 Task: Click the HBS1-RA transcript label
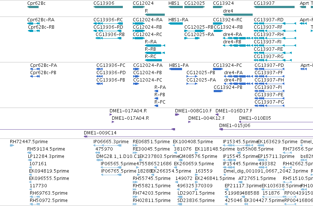(x=178, y=20)
